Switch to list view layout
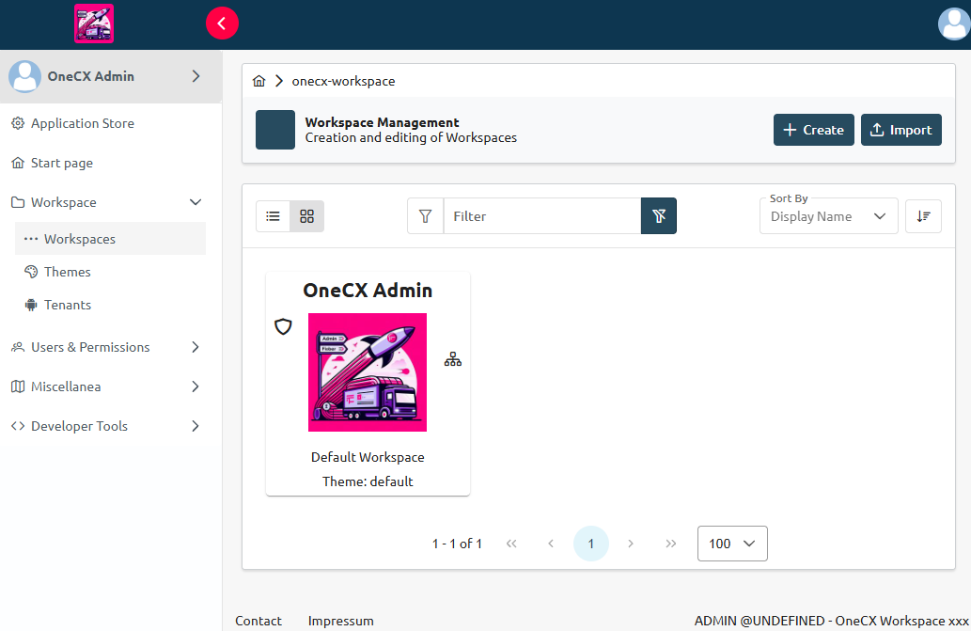The height and width of the screenshot is (631, 971). tap(273, 215)
